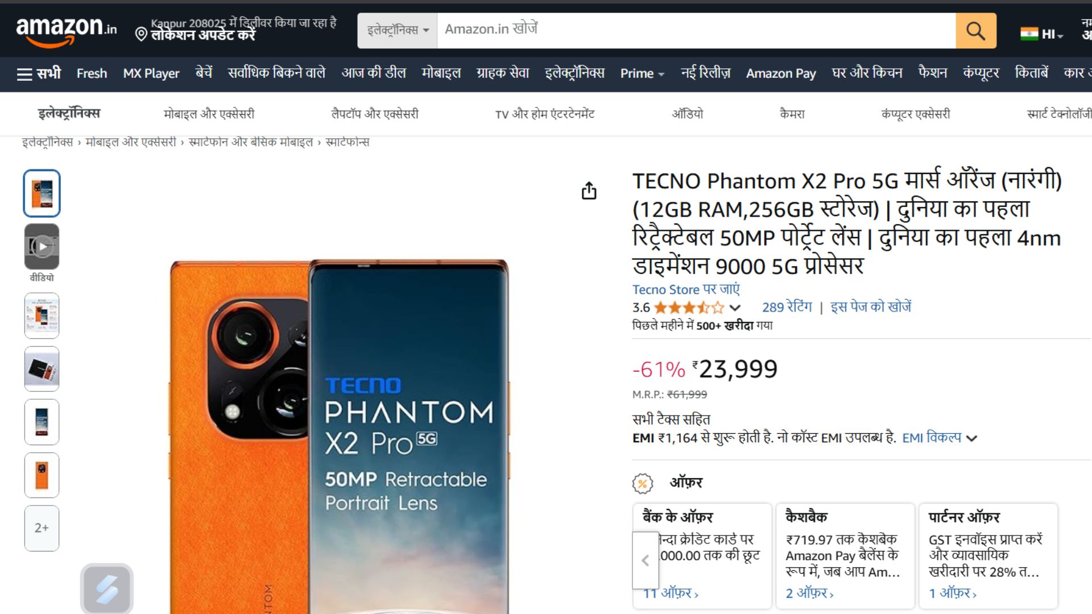
Task: Open the Prime dropdown in nav bar
Action: coord(642,73)
